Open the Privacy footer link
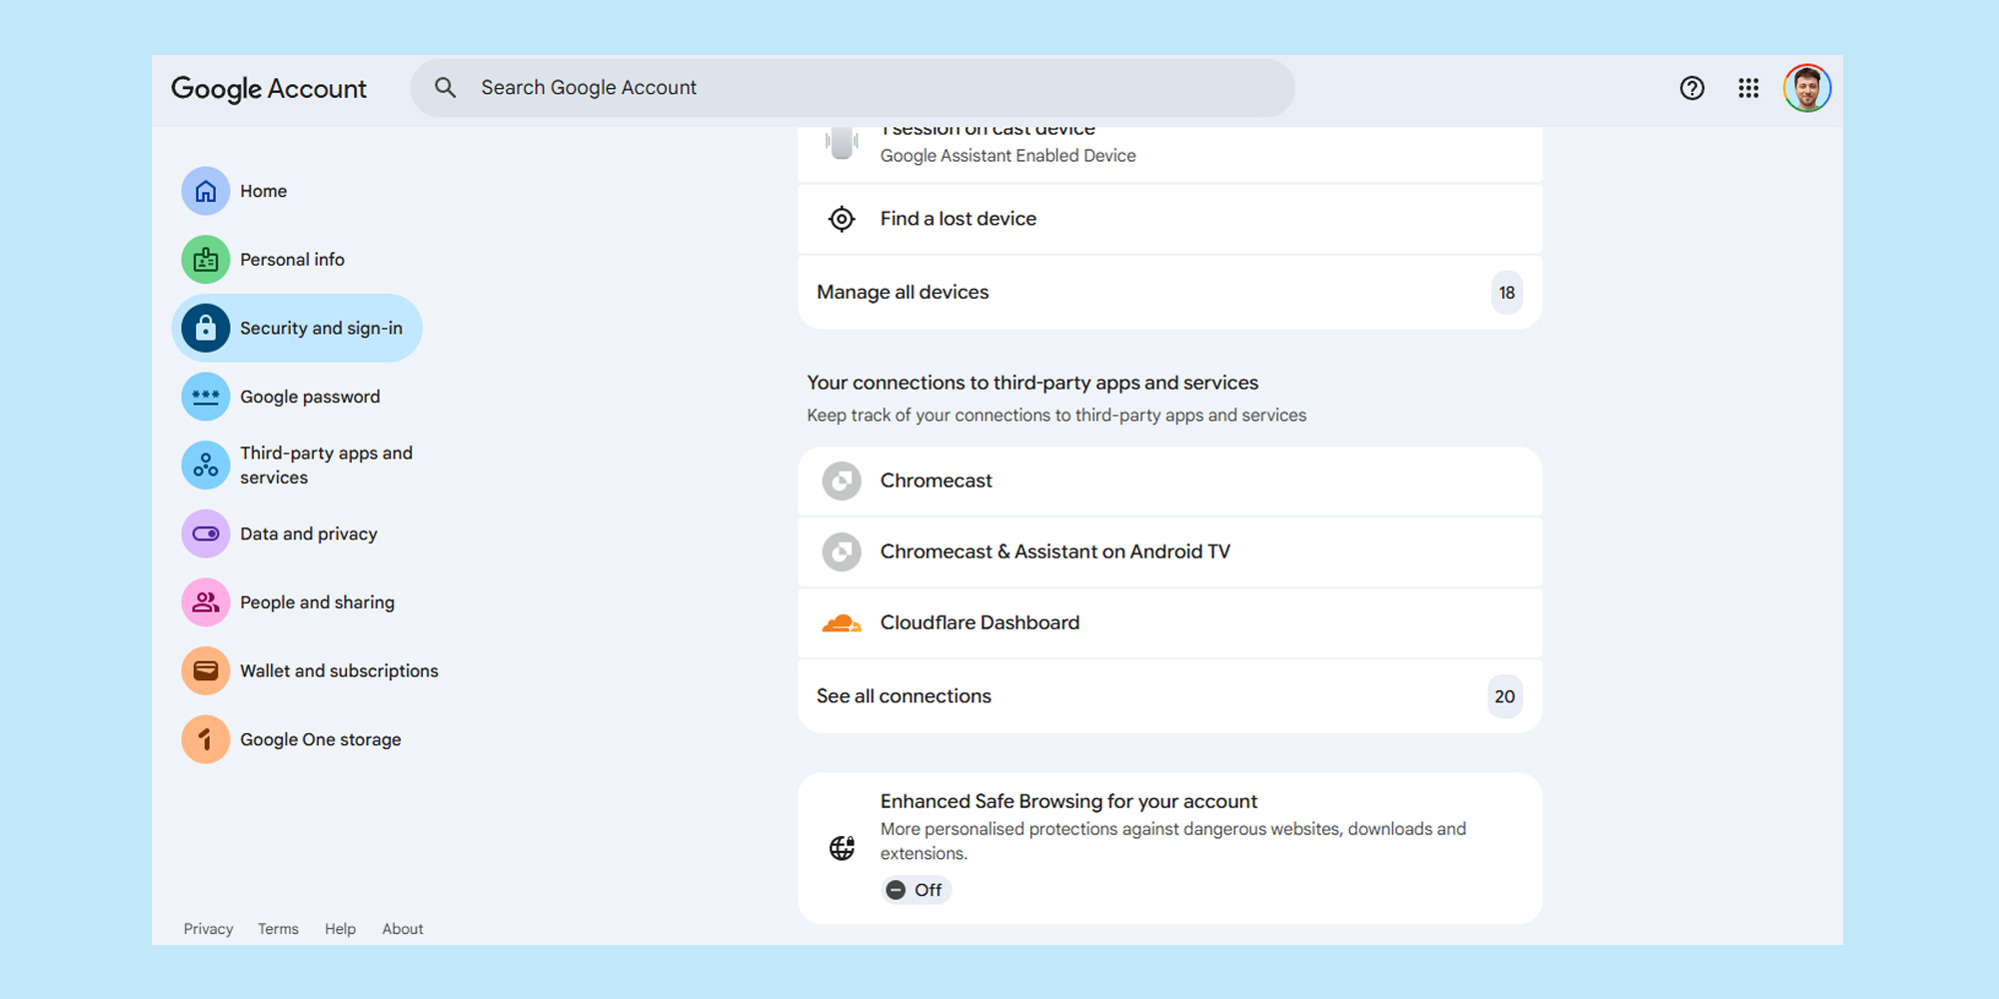The width and height of the screenshot is (1999, 999). coord(208,929)
